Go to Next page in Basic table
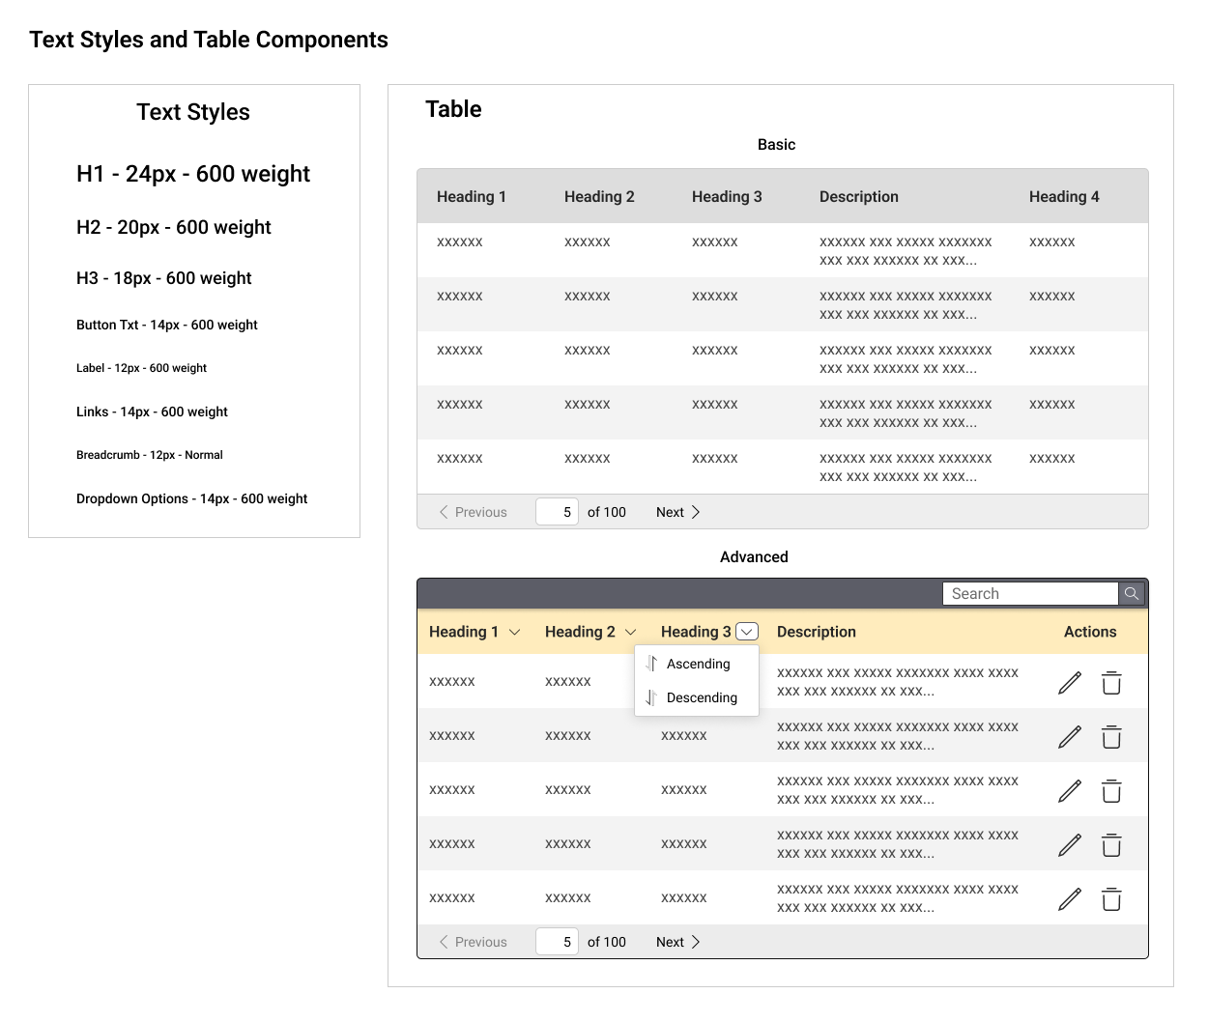Screen dimensions: 1208x1022 (x=677, y=512)
